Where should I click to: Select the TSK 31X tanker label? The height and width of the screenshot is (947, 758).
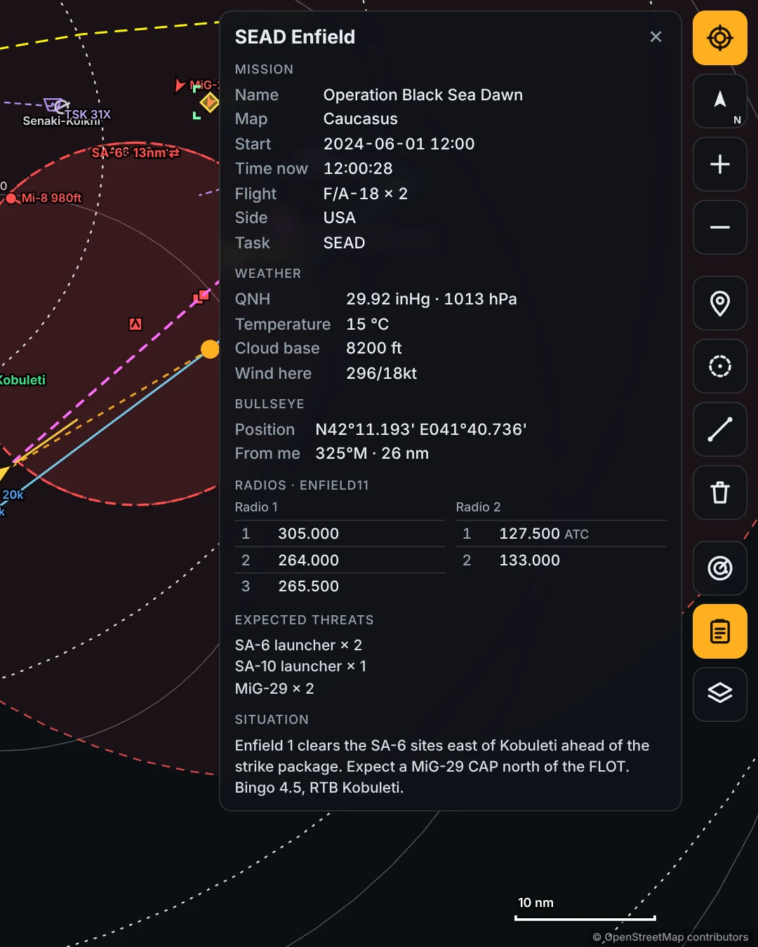point(88,114)
